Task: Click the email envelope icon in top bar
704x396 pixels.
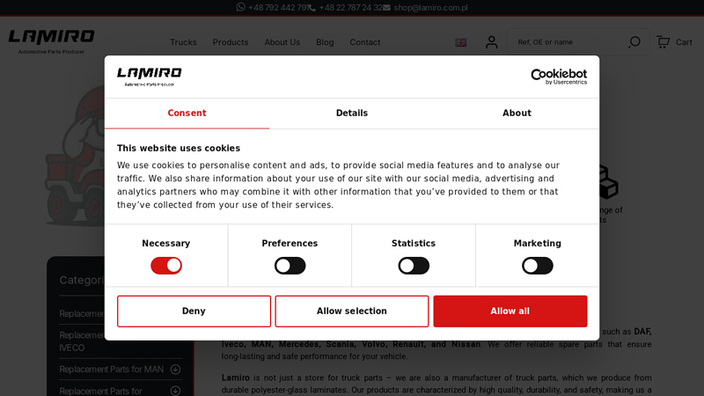Action: pyautogui.click(x=388, y=8)
